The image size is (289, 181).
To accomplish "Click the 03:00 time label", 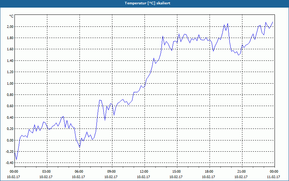I will (x=47, y=172).
